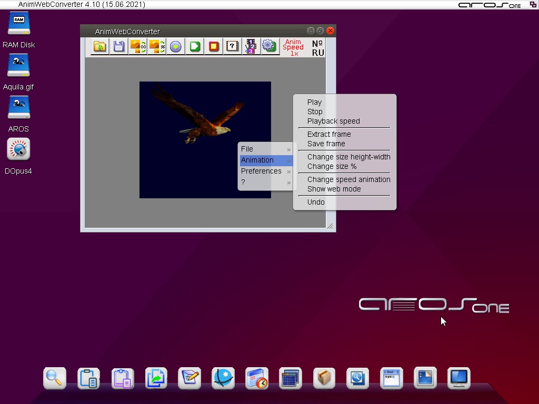Choose Extract frame menu entry
The height and width of the screenshot is (404, 539).
[329, 134]
